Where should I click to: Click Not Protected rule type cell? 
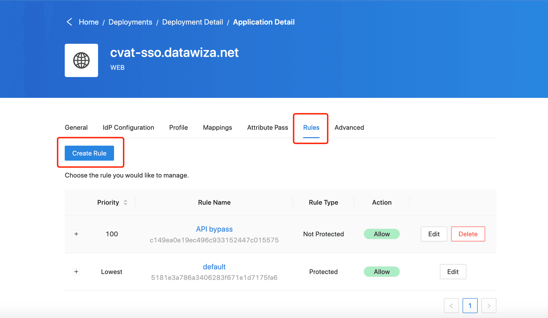coord(323,234)
